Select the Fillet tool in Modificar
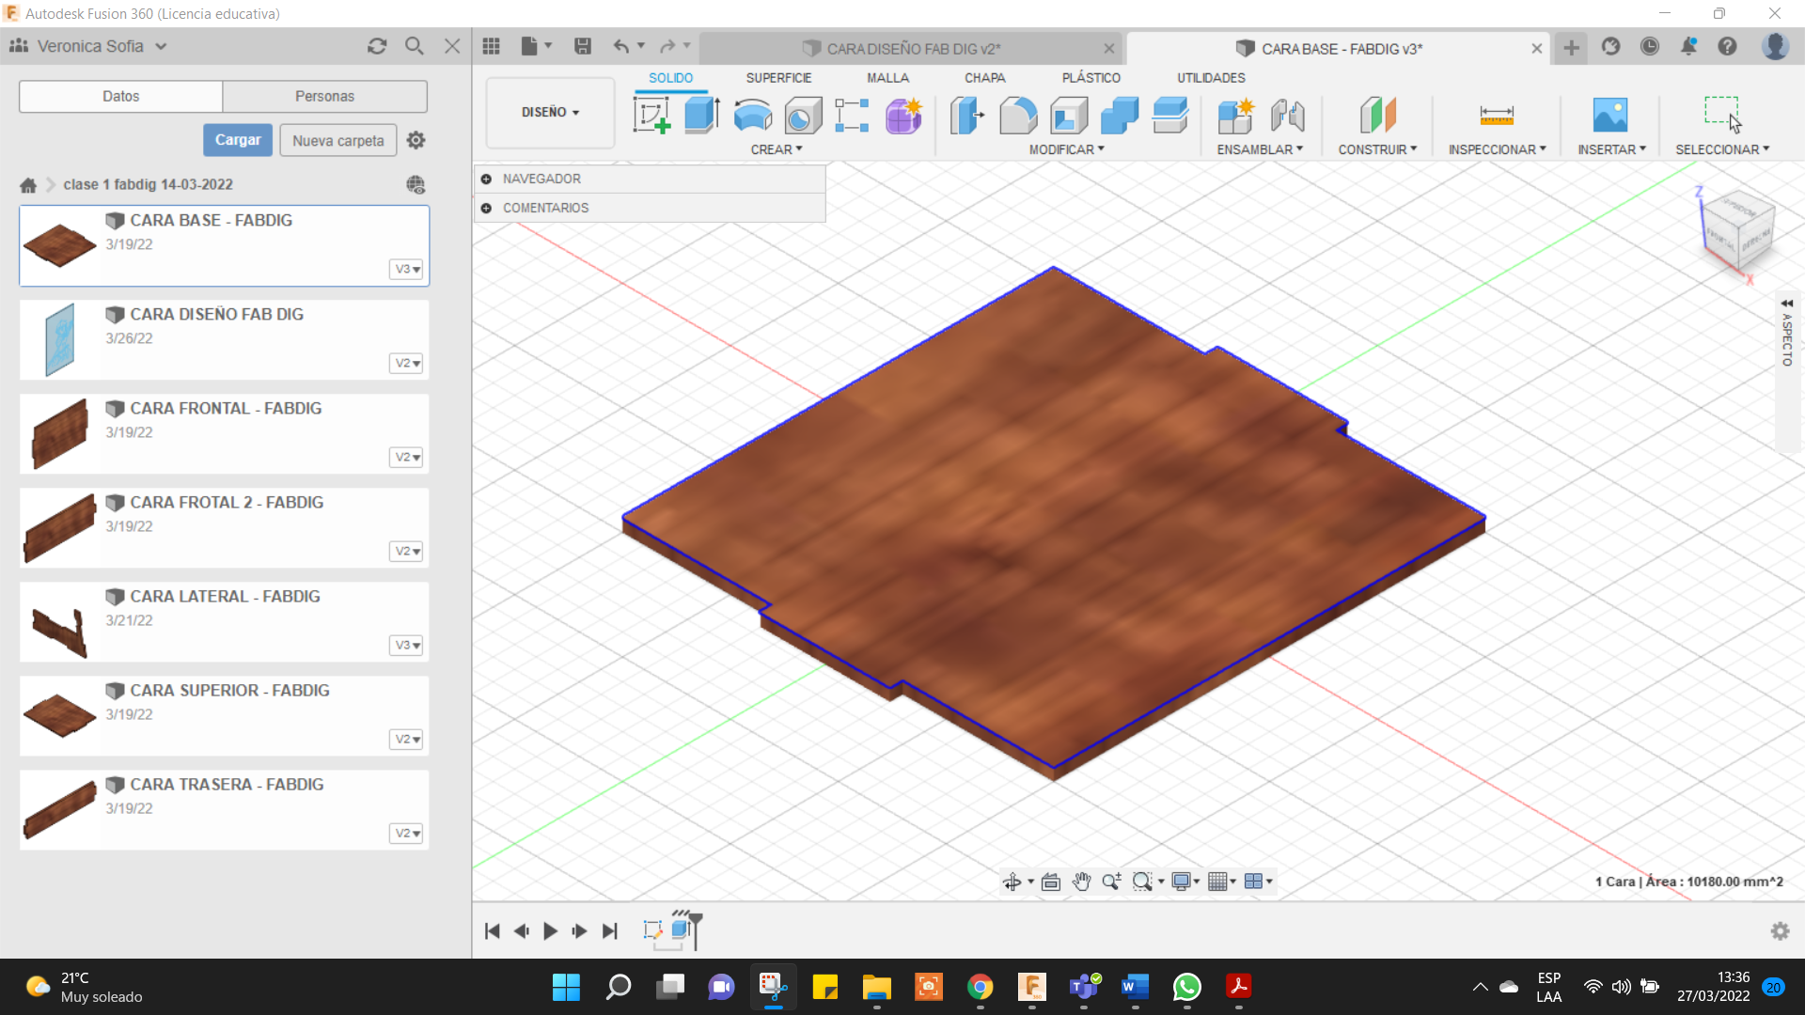This screenshot has width=1805, height=1015. pos(1018,116)
